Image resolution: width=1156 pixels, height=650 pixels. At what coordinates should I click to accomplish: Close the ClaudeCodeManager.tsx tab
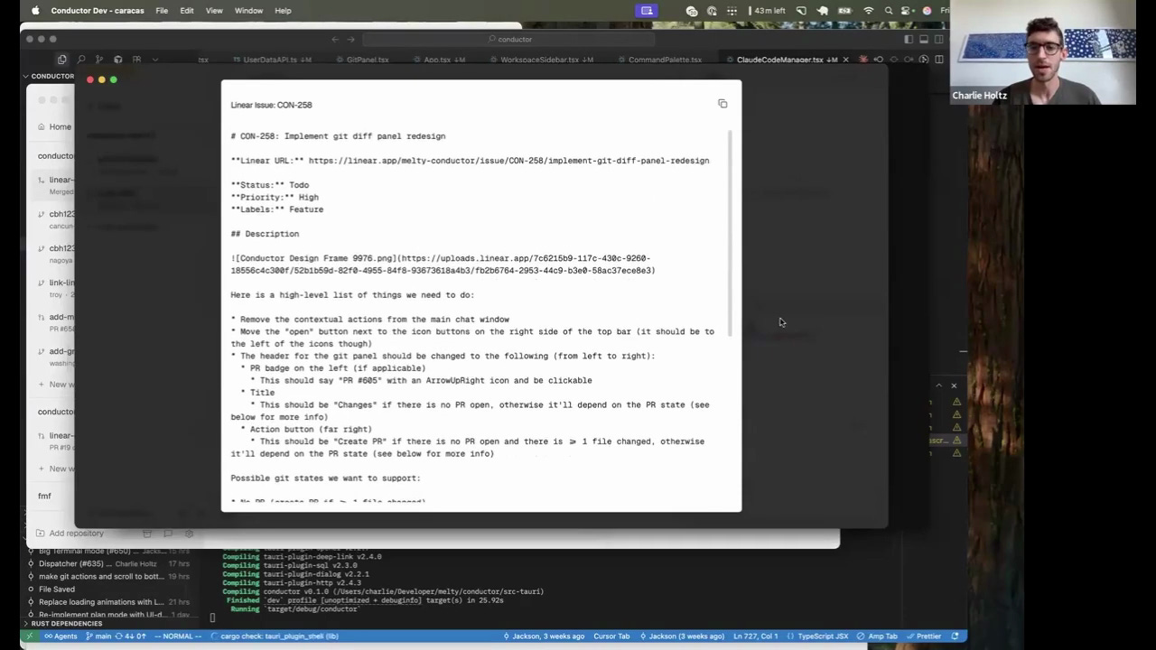click(845, 60)
